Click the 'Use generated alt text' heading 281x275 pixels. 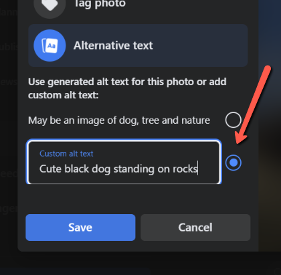coord(127,88)
